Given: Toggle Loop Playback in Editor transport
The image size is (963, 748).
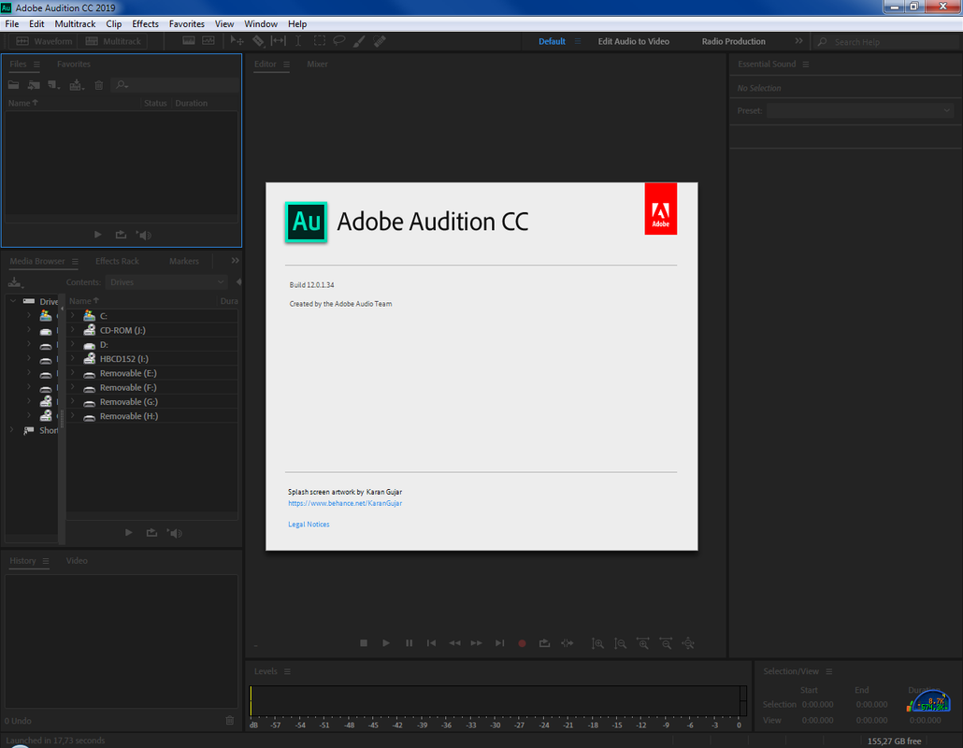Looking at the screenshot, I should click(x=544, y=643).
